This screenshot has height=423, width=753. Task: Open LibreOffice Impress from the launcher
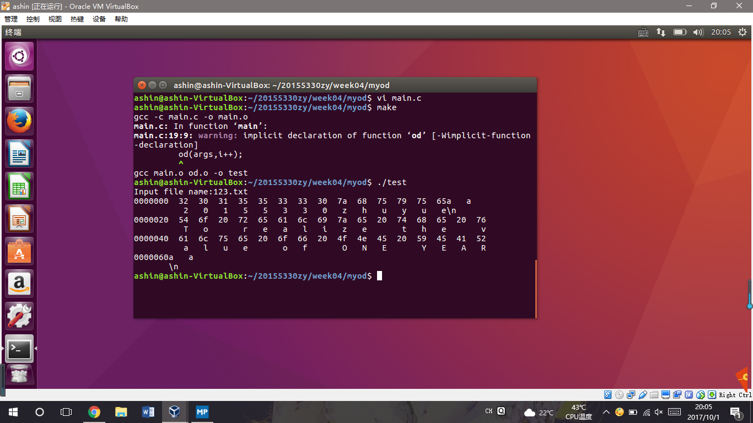point(19,218)
